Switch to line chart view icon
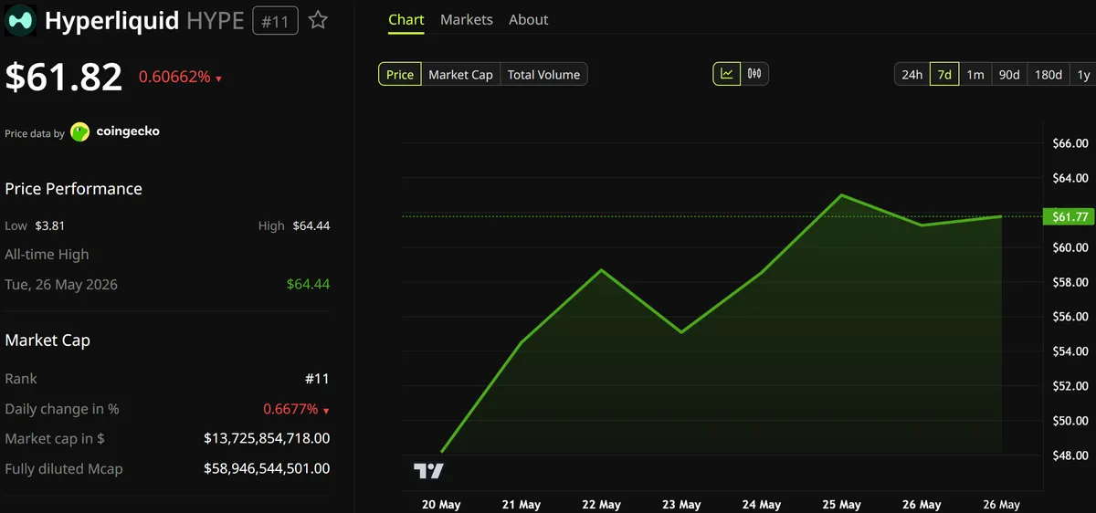 pos(727,74)
